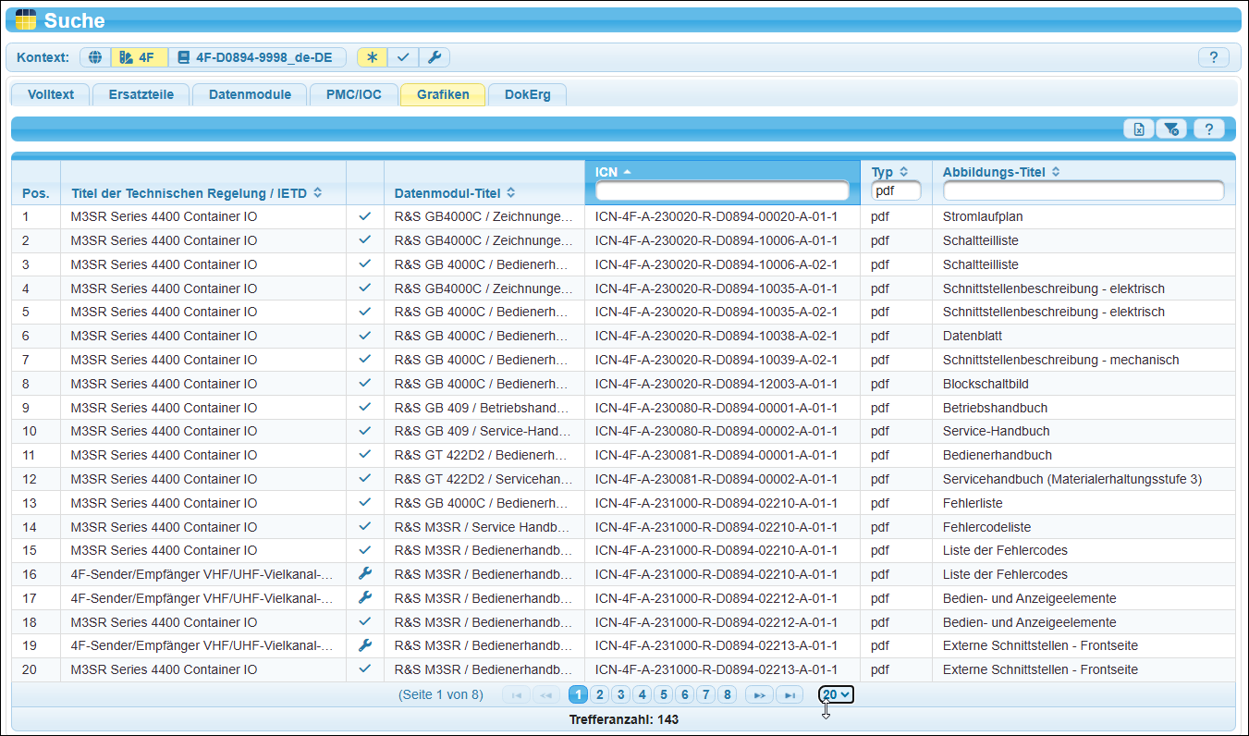The width and height of the screenshot is (1249, 736).
Task: Clear all filters with the funnel icon
Action: click(x=1170, y=129)
